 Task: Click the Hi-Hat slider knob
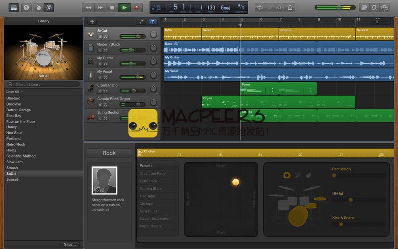(351, 200)
